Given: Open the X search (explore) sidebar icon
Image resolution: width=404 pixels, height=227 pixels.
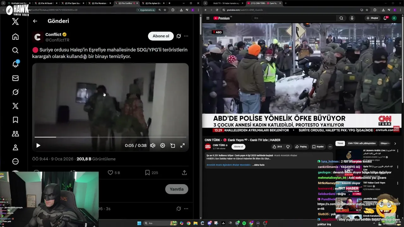Looking at the screenshot, I should click(15, 50).
